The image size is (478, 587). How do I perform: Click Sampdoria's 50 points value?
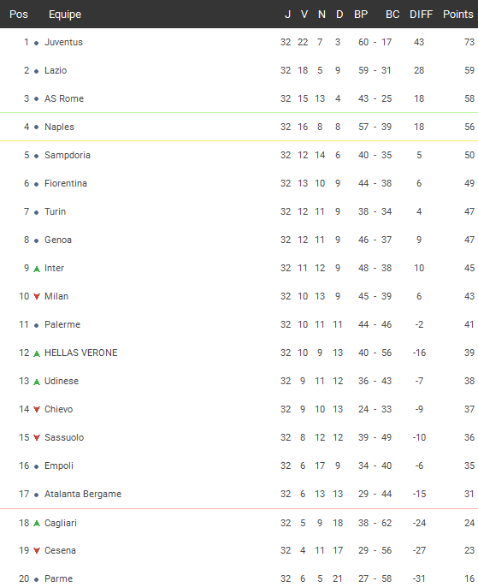tap(469, 155)
